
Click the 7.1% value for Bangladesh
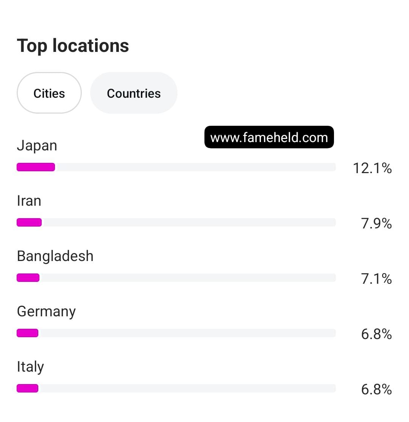[376, 279]
